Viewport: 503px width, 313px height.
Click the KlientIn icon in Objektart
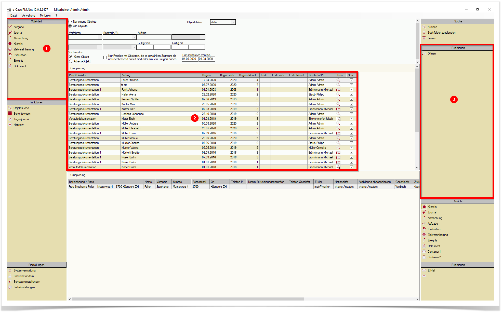click(10, 44)
